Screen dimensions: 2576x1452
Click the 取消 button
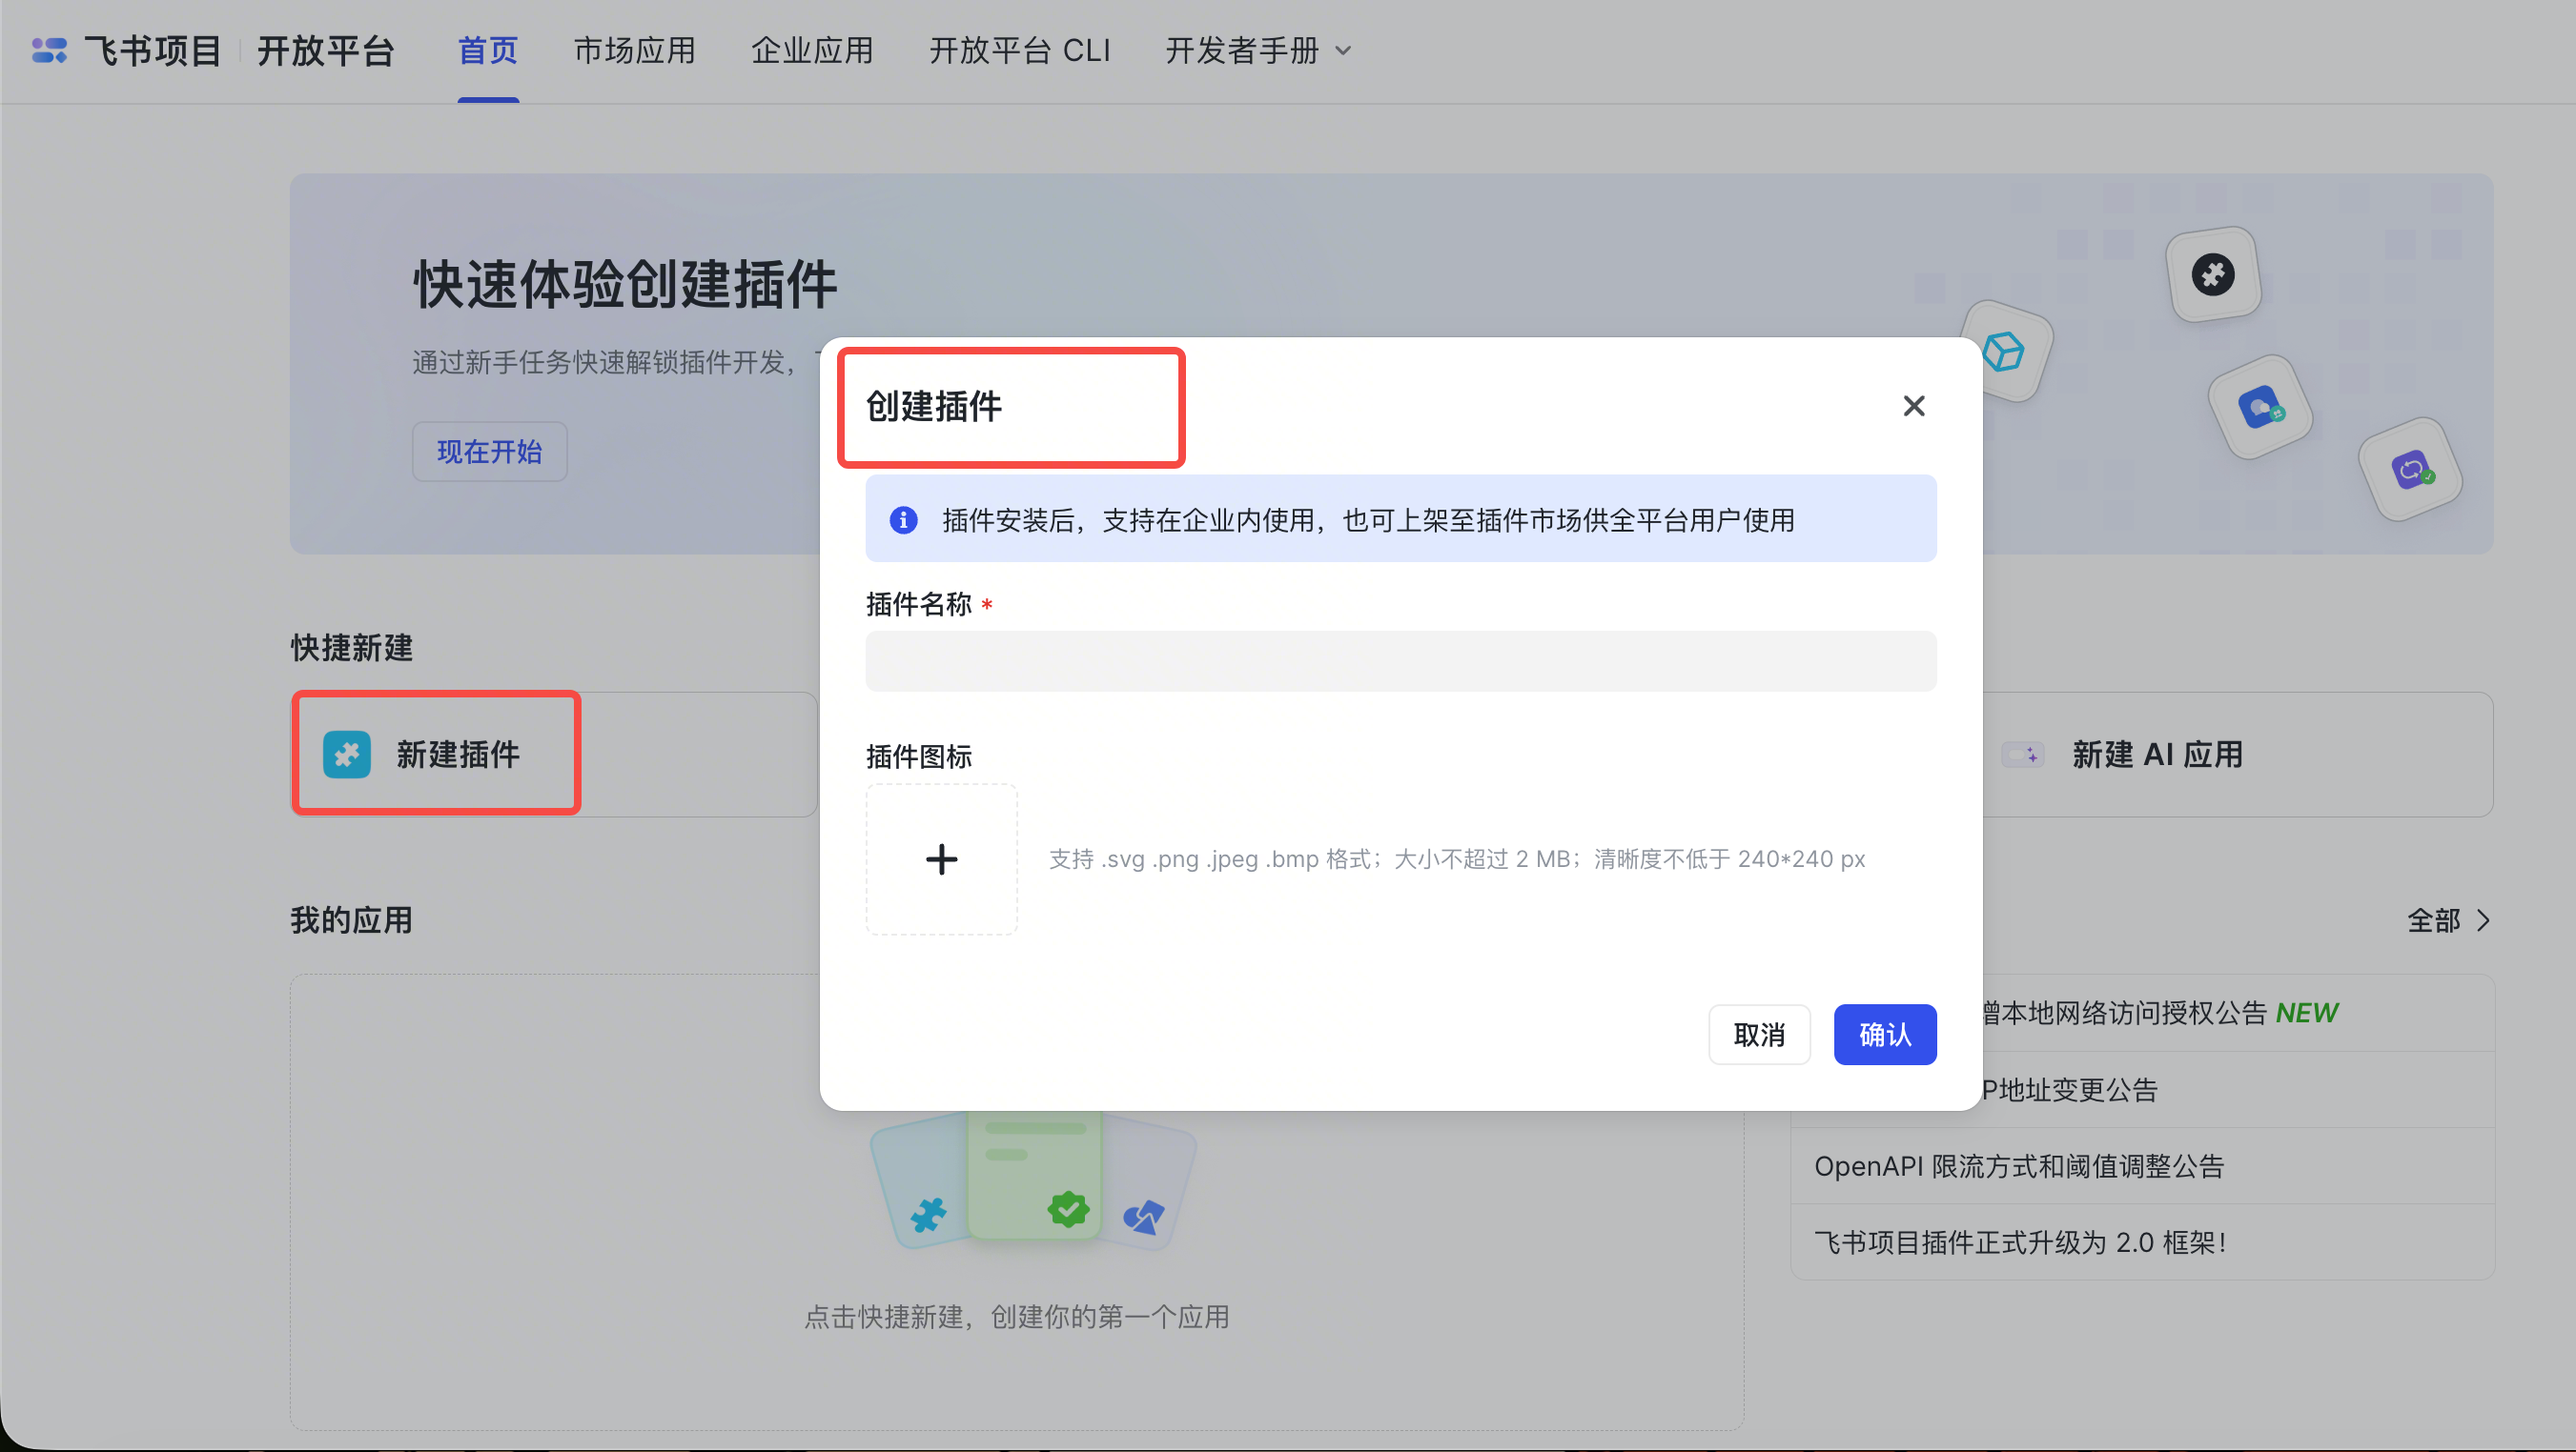[x=1759, y=1035]
